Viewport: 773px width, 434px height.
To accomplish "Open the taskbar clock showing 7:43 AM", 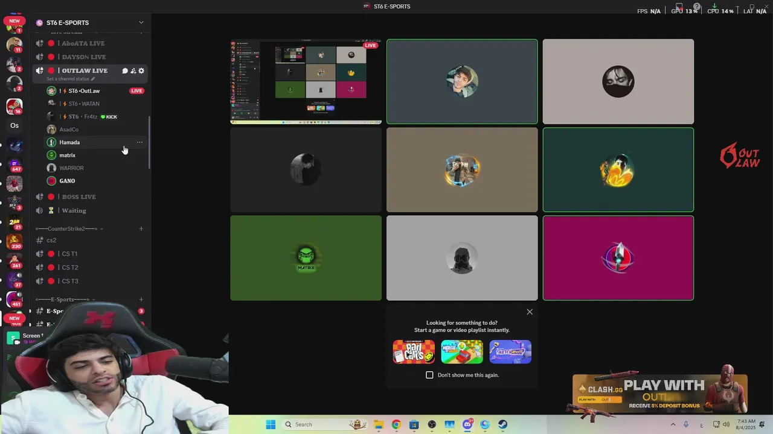I will [746, 424].
